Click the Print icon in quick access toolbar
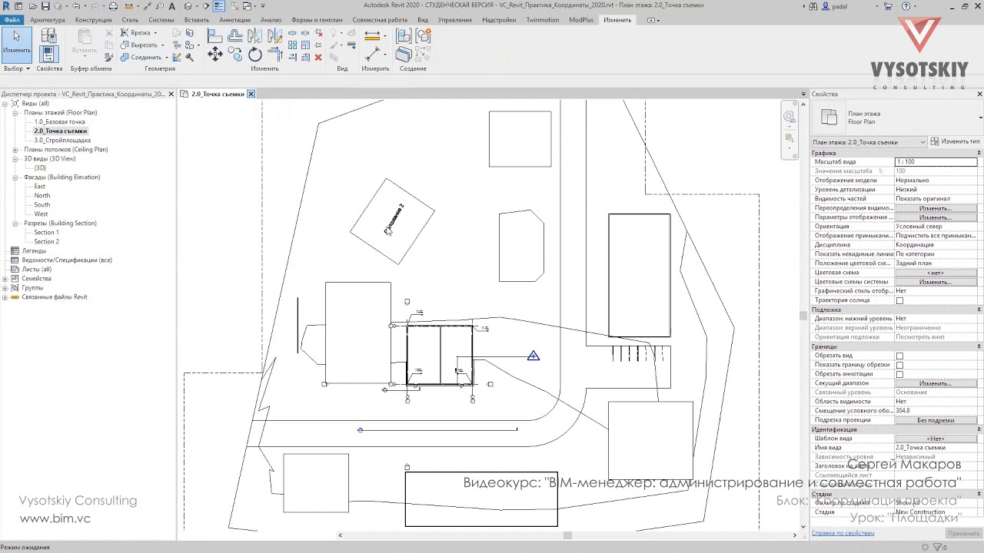984x553 pixels. point(114,6)
